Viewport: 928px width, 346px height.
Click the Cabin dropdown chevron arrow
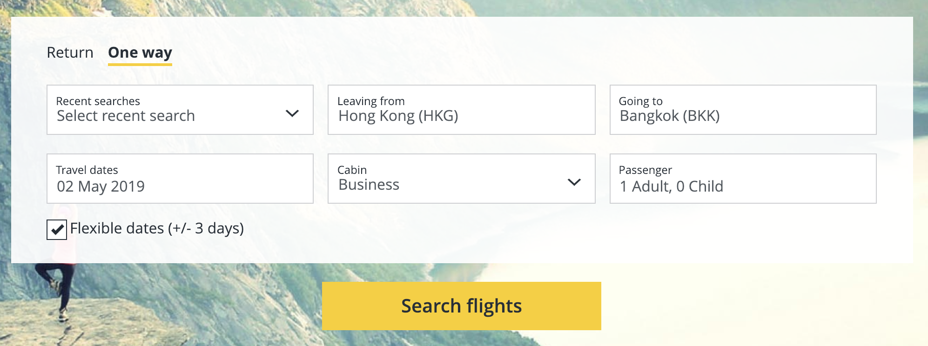tap(574, 182)
